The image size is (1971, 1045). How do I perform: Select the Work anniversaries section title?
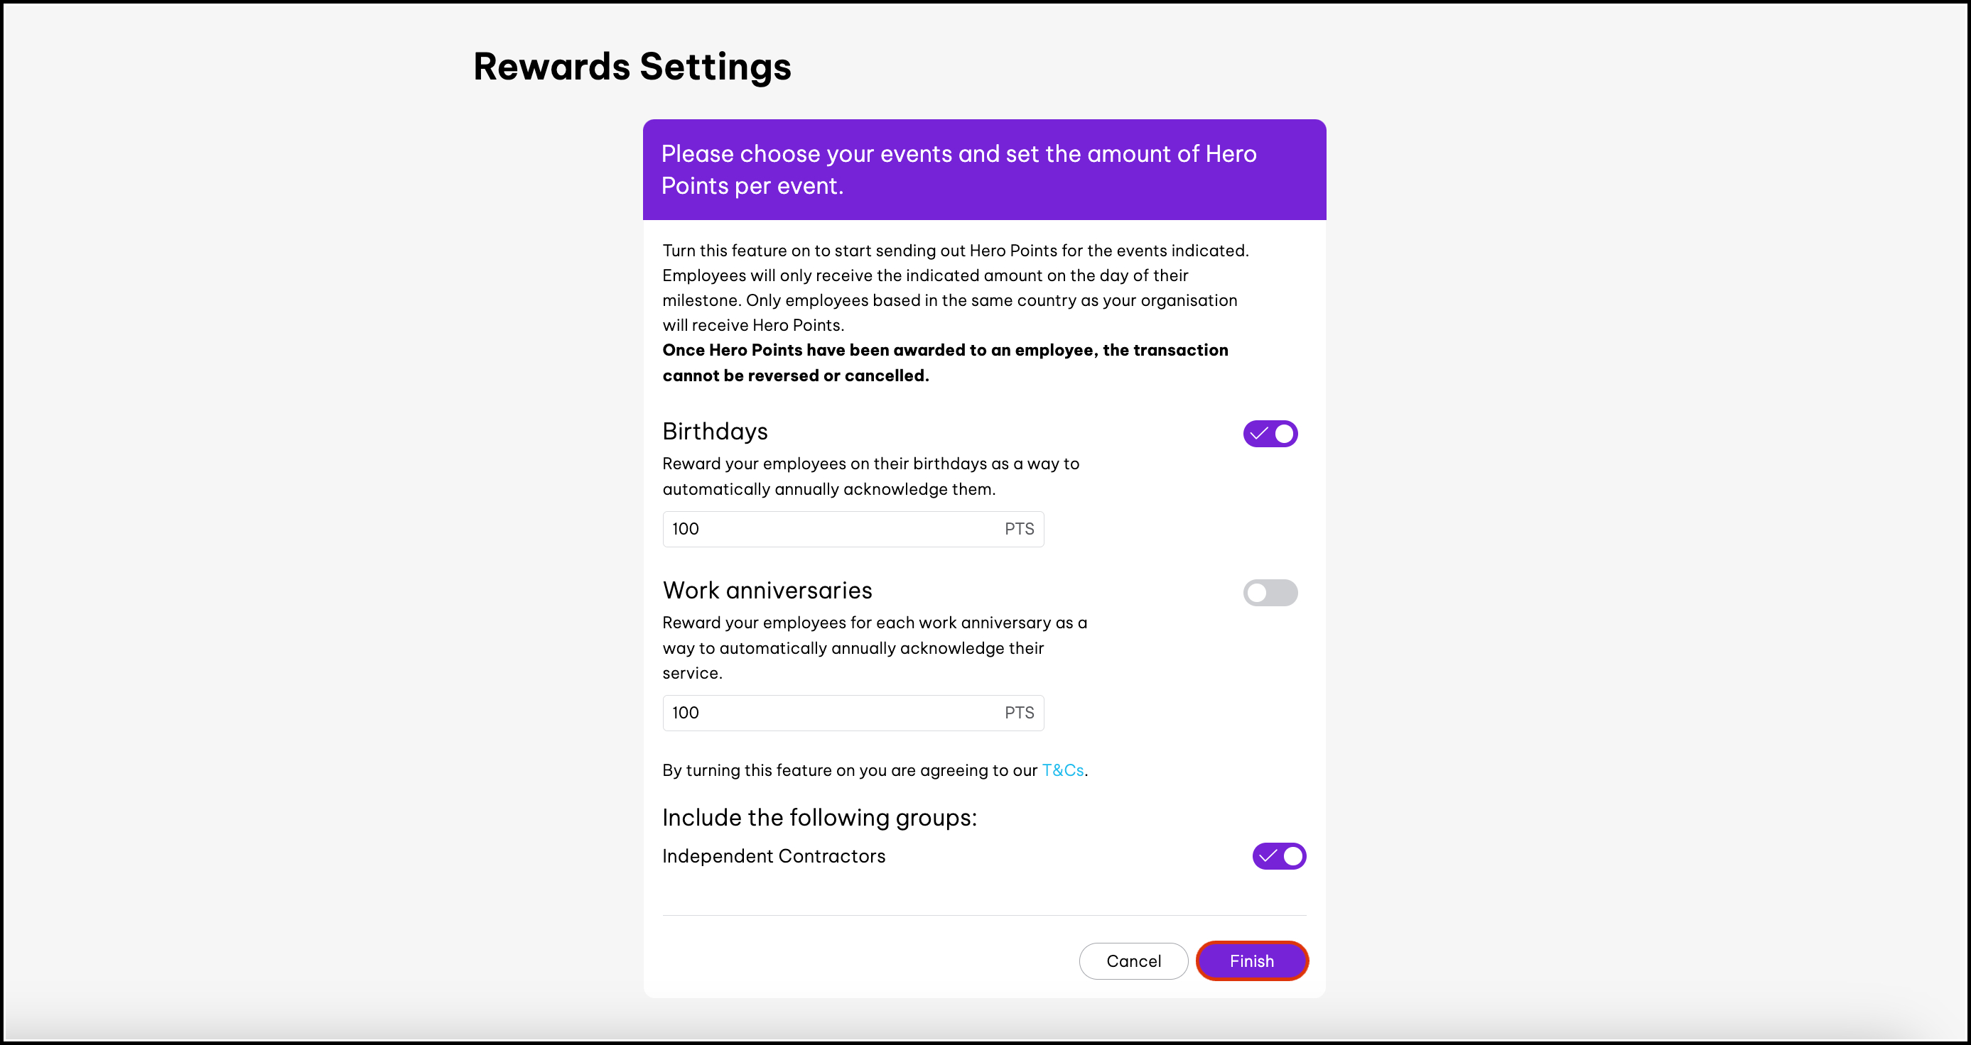pyautogui.click(x=767, y=590)
